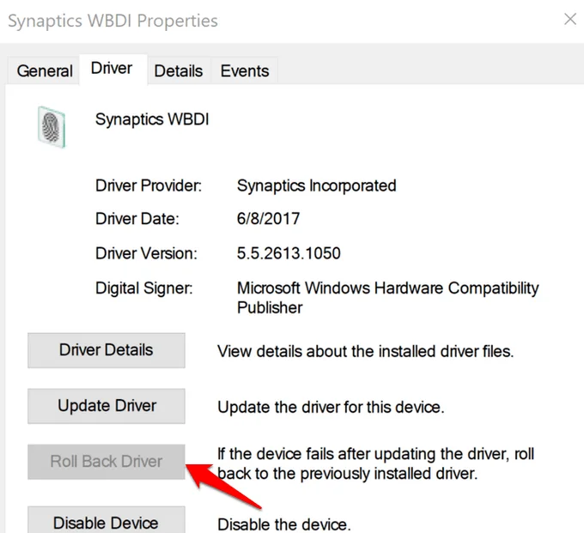Click the Synaptics Incorporated provider value
This screenshot has width=584, height=533.
pos(317,185)
